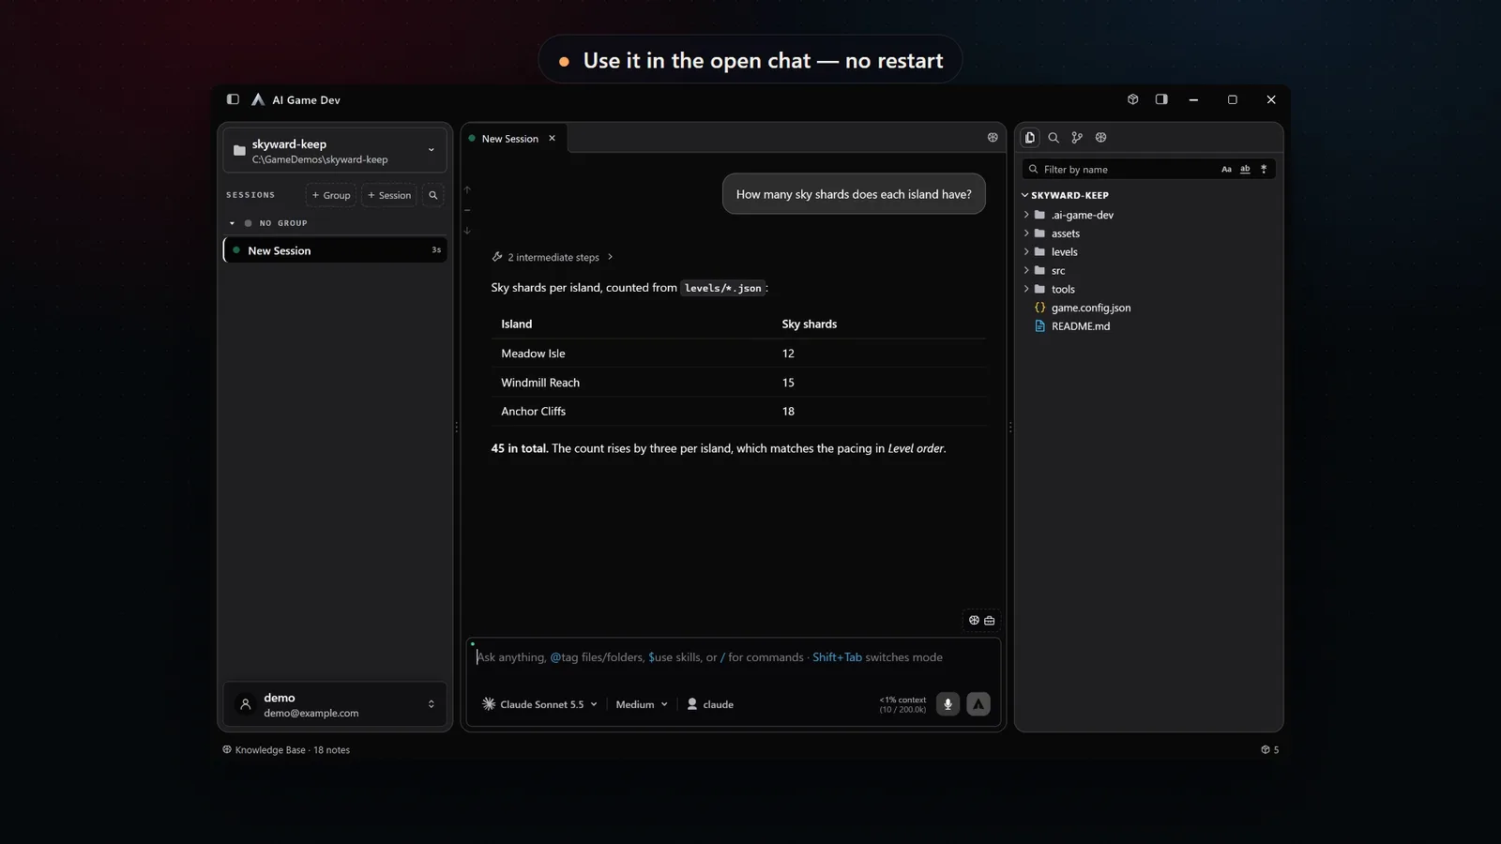Select the files explorer icon in right panel

pos(1030,138)
